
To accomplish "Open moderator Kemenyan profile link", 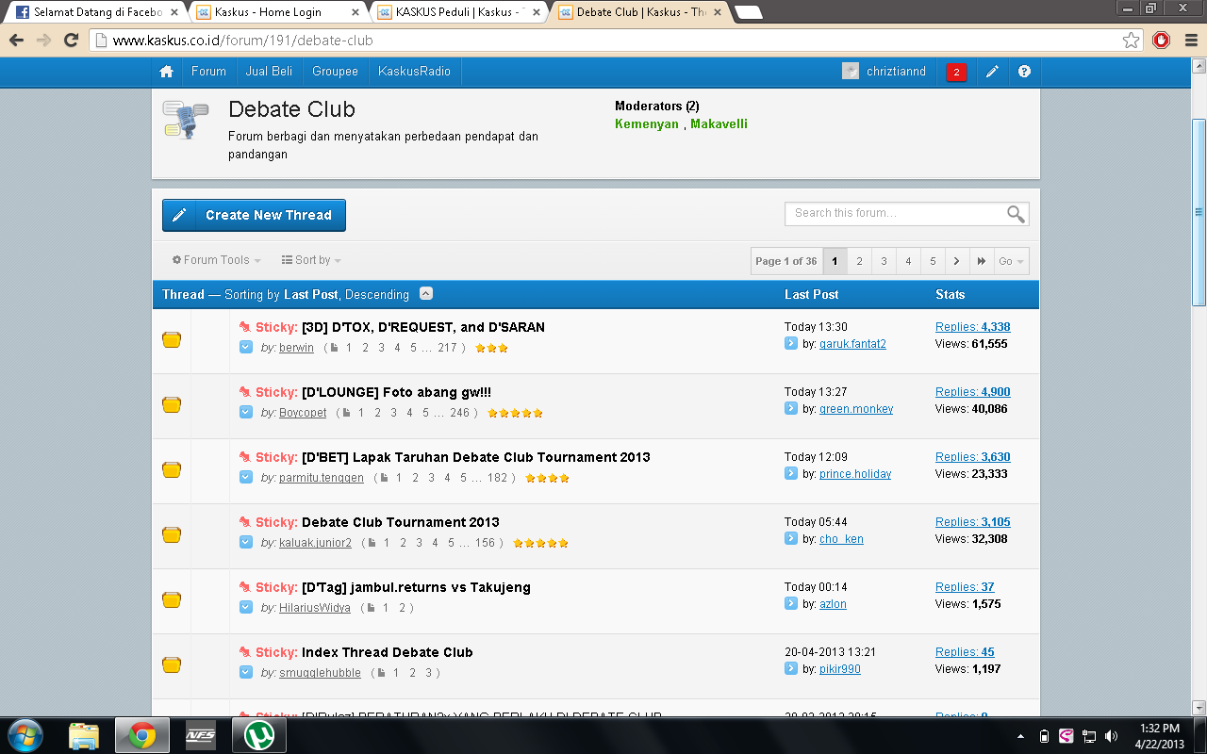I will pyautogui.click(x=647, y=123).
